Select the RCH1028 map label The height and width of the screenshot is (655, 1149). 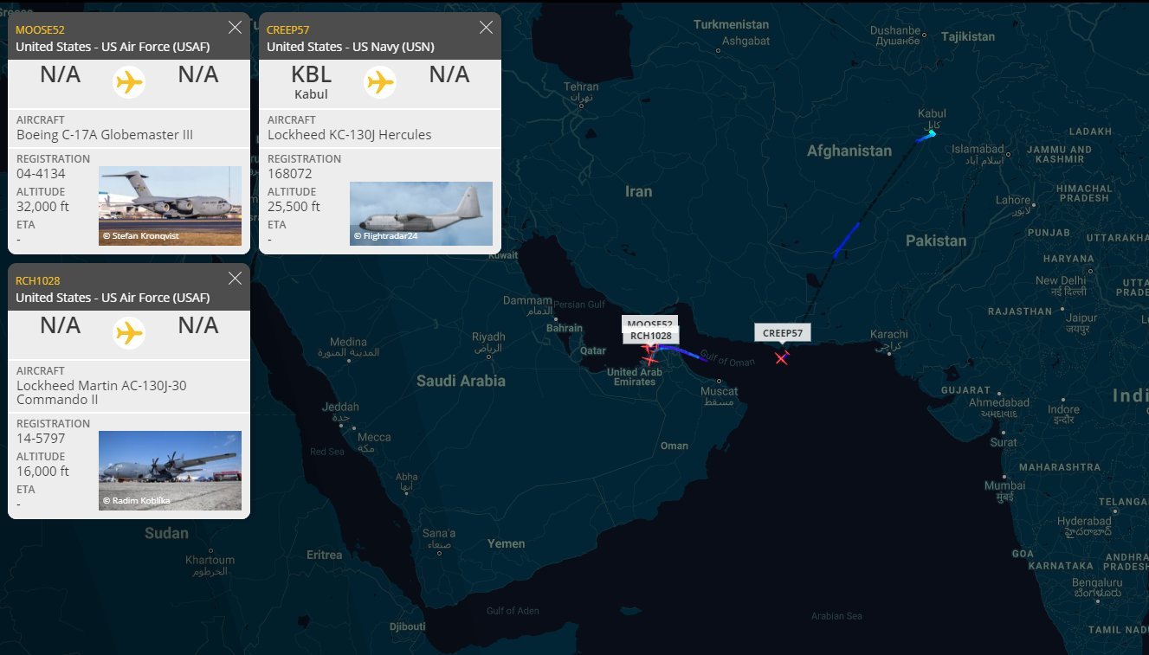coord(650,336)
